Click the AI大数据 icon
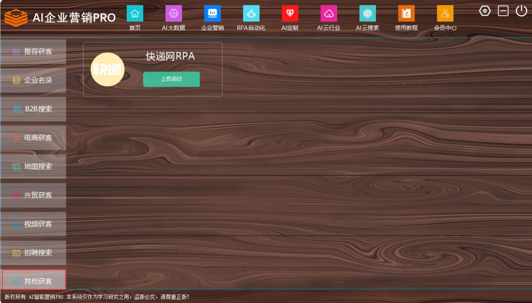 pyautogui.click(x=173, y=14)
